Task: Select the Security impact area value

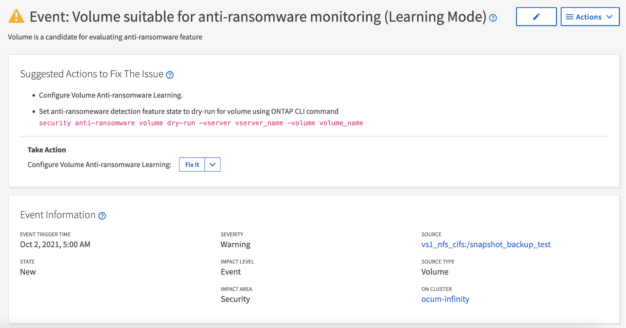Action: pos(235,299)
